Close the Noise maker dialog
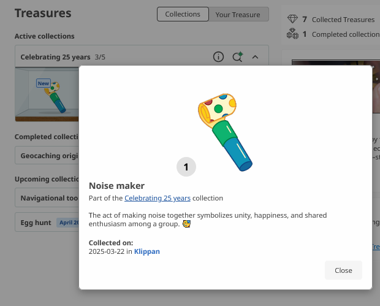Image resolution: width=380 pixels, height=306 pixels. (x=343, y=270)
